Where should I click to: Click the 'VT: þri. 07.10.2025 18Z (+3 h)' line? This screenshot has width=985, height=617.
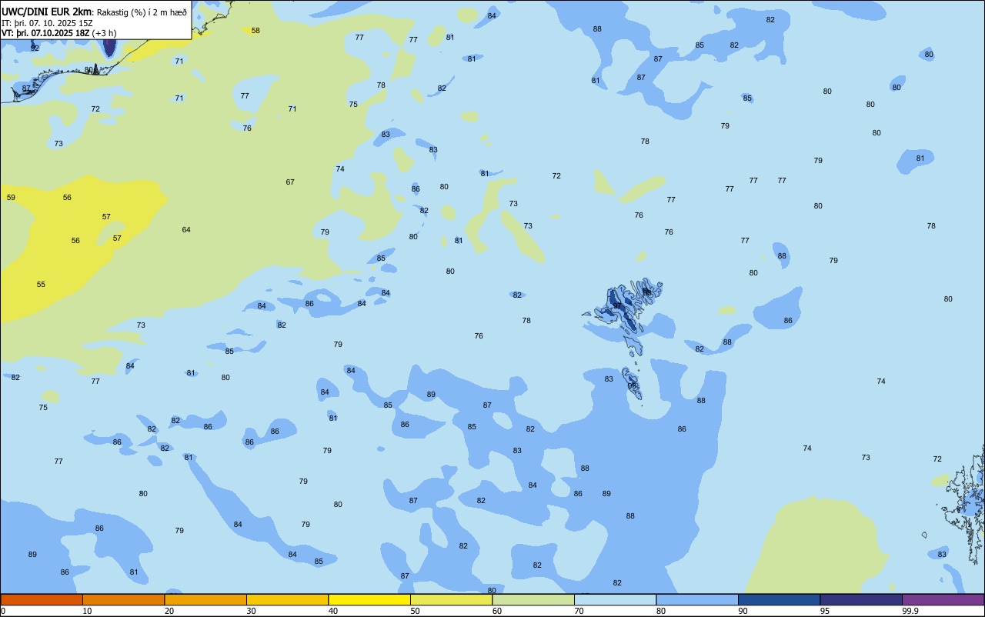(x=58, y=33)
